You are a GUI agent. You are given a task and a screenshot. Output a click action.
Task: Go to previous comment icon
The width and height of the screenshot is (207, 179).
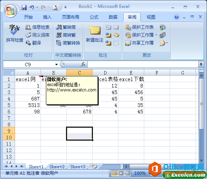pos(108,35)
